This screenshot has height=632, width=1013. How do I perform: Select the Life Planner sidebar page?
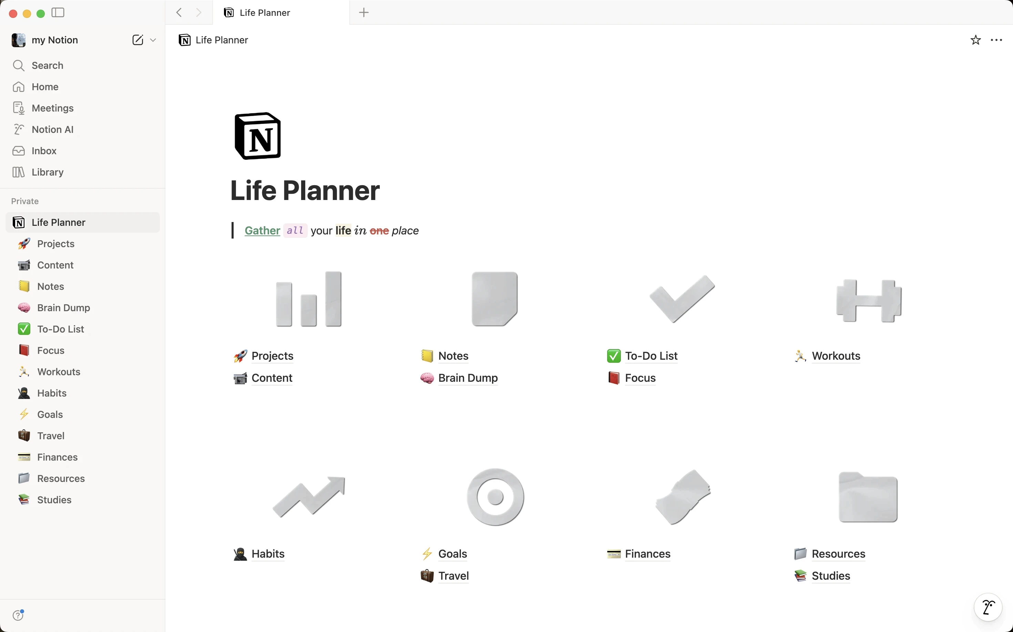59,222
